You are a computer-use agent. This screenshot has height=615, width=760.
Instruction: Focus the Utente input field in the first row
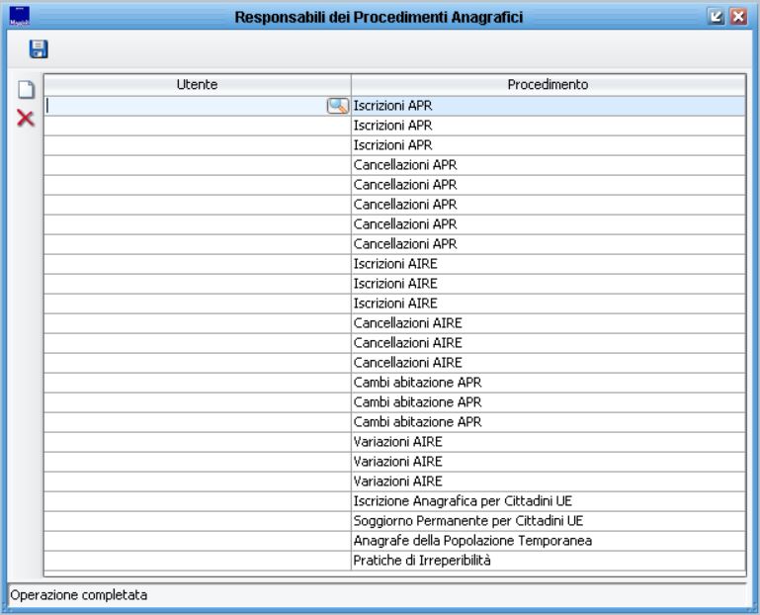click(186, 106)
